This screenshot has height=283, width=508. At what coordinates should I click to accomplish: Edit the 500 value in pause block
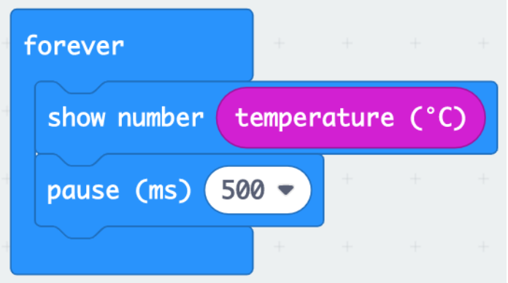pos(243,190)
